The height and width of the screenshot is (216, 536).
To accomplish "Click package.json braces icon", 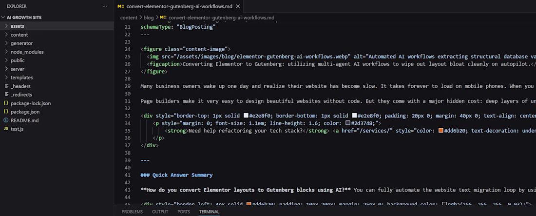I will coord(6,112).
